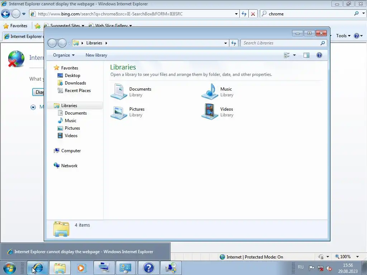
Task: Select Favorites header in navigation pane
Action: (x=70, y=68)
